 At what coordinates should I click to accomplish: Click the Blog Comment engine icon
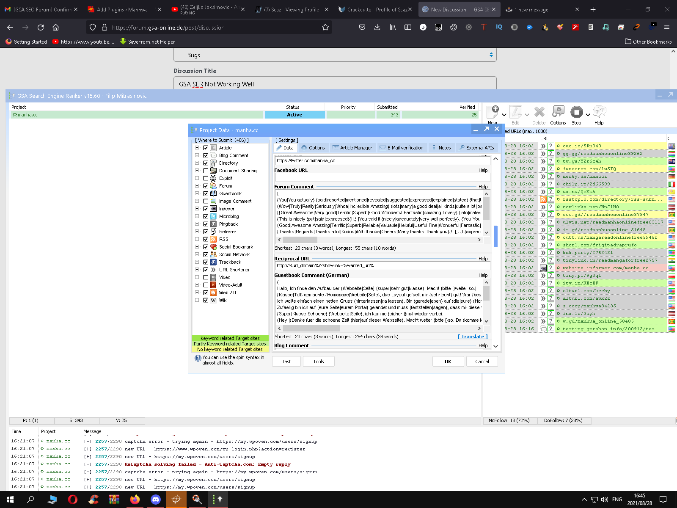tap(213, 155)
